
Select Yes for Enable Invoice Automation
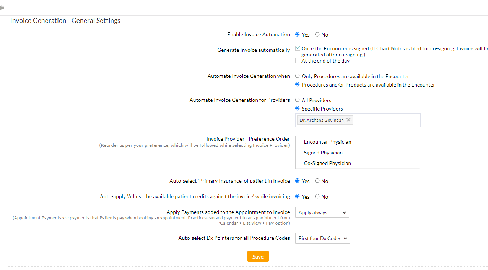pos(297,34)
